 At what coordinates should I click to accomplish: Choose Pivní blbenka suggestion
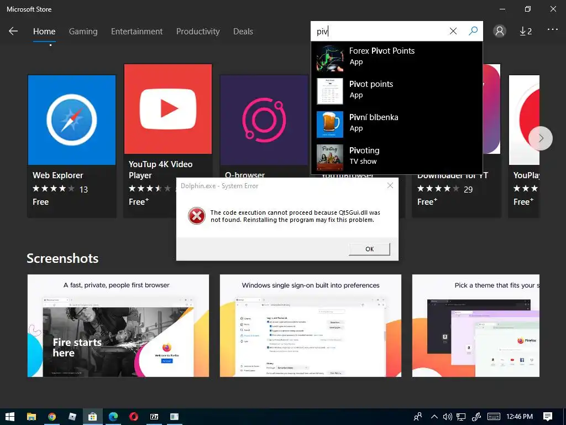(x=397, y=125)
